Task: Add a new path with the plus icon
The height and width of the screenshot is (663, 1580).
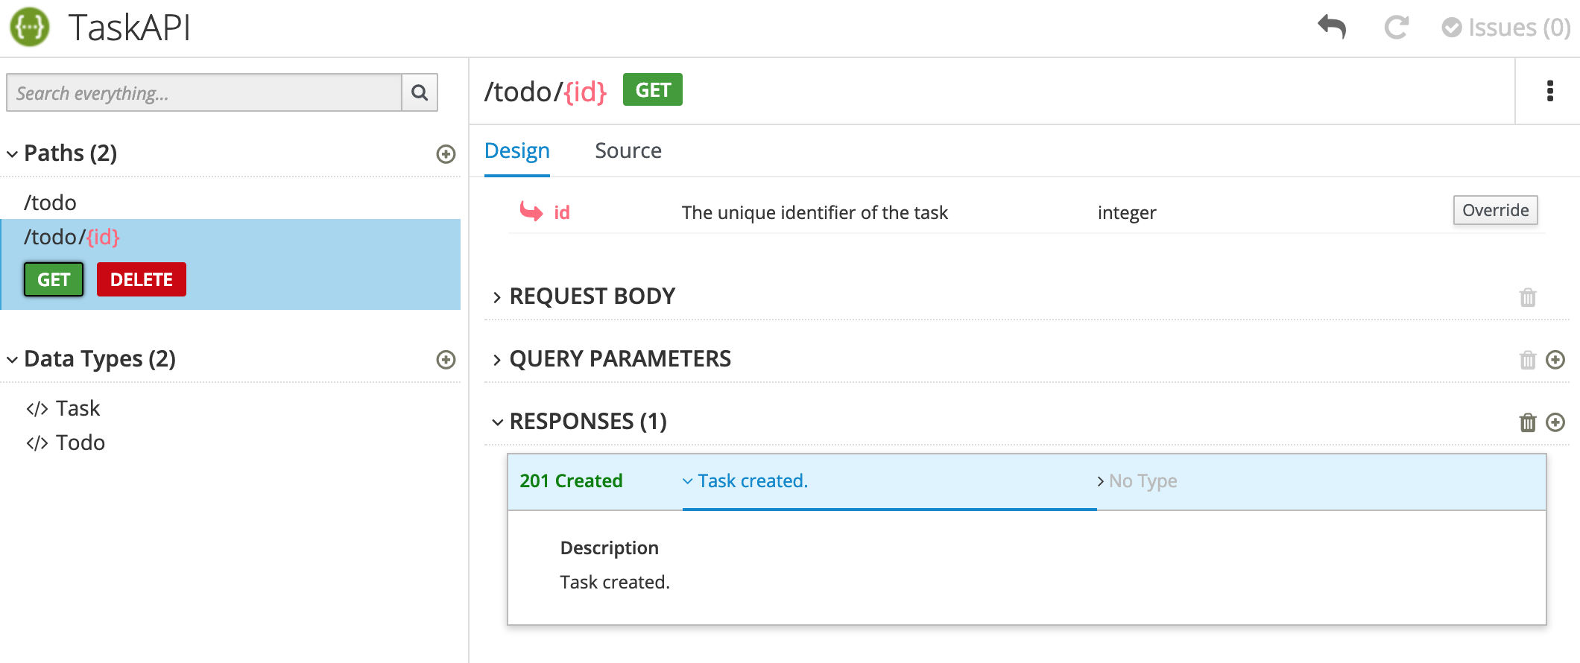Action: (446, 154)
